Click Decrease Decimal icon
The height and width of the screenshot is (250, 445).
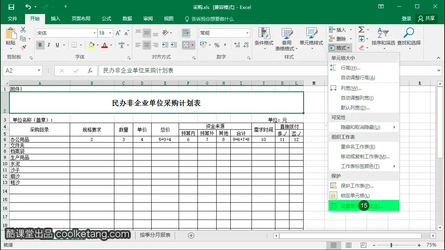246,45
